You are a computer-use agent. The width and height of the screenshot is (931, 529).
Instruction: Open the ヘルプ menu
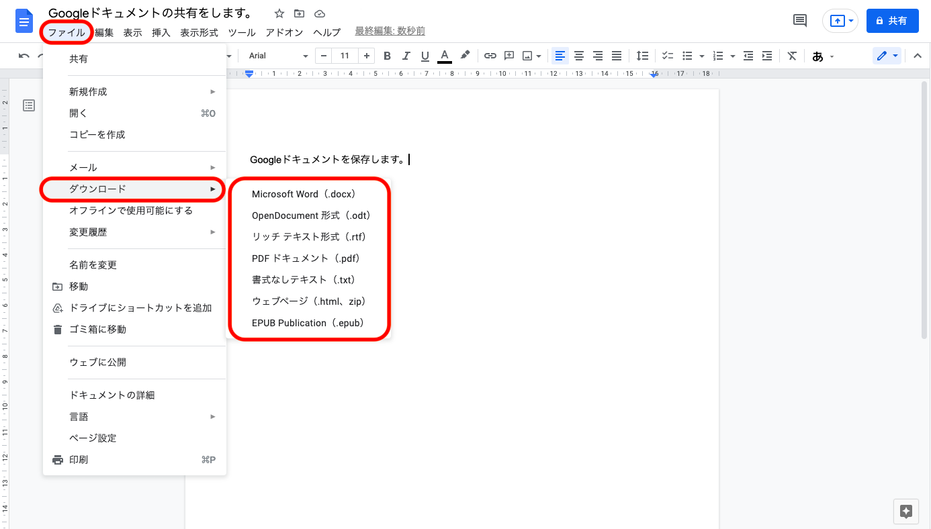[x=327, y=32]
